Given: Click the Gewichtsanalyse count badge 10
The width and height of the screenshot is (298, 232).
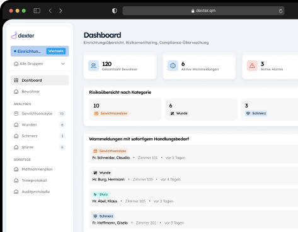Looking at the screenshot, I should click(62, 114).
